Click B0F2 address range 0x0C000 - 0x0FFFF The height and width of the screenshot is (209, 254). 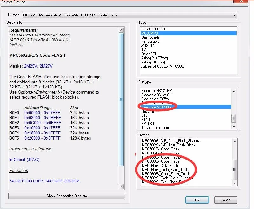(43, 123)
